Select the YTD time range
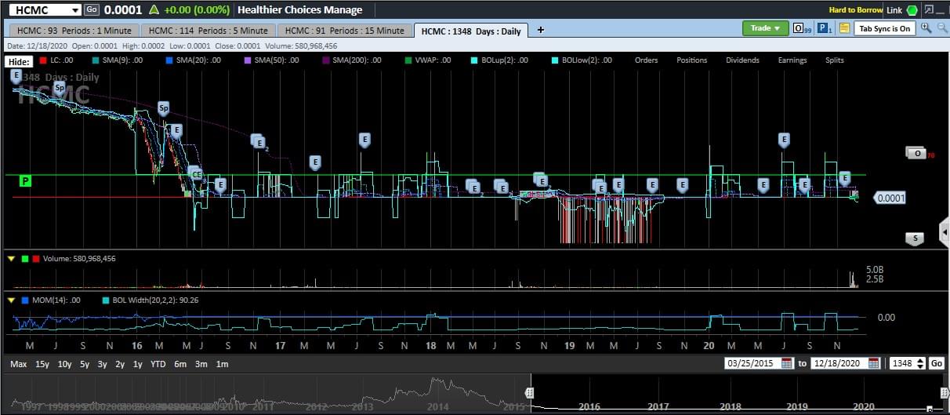 click(x=158, y=364)
